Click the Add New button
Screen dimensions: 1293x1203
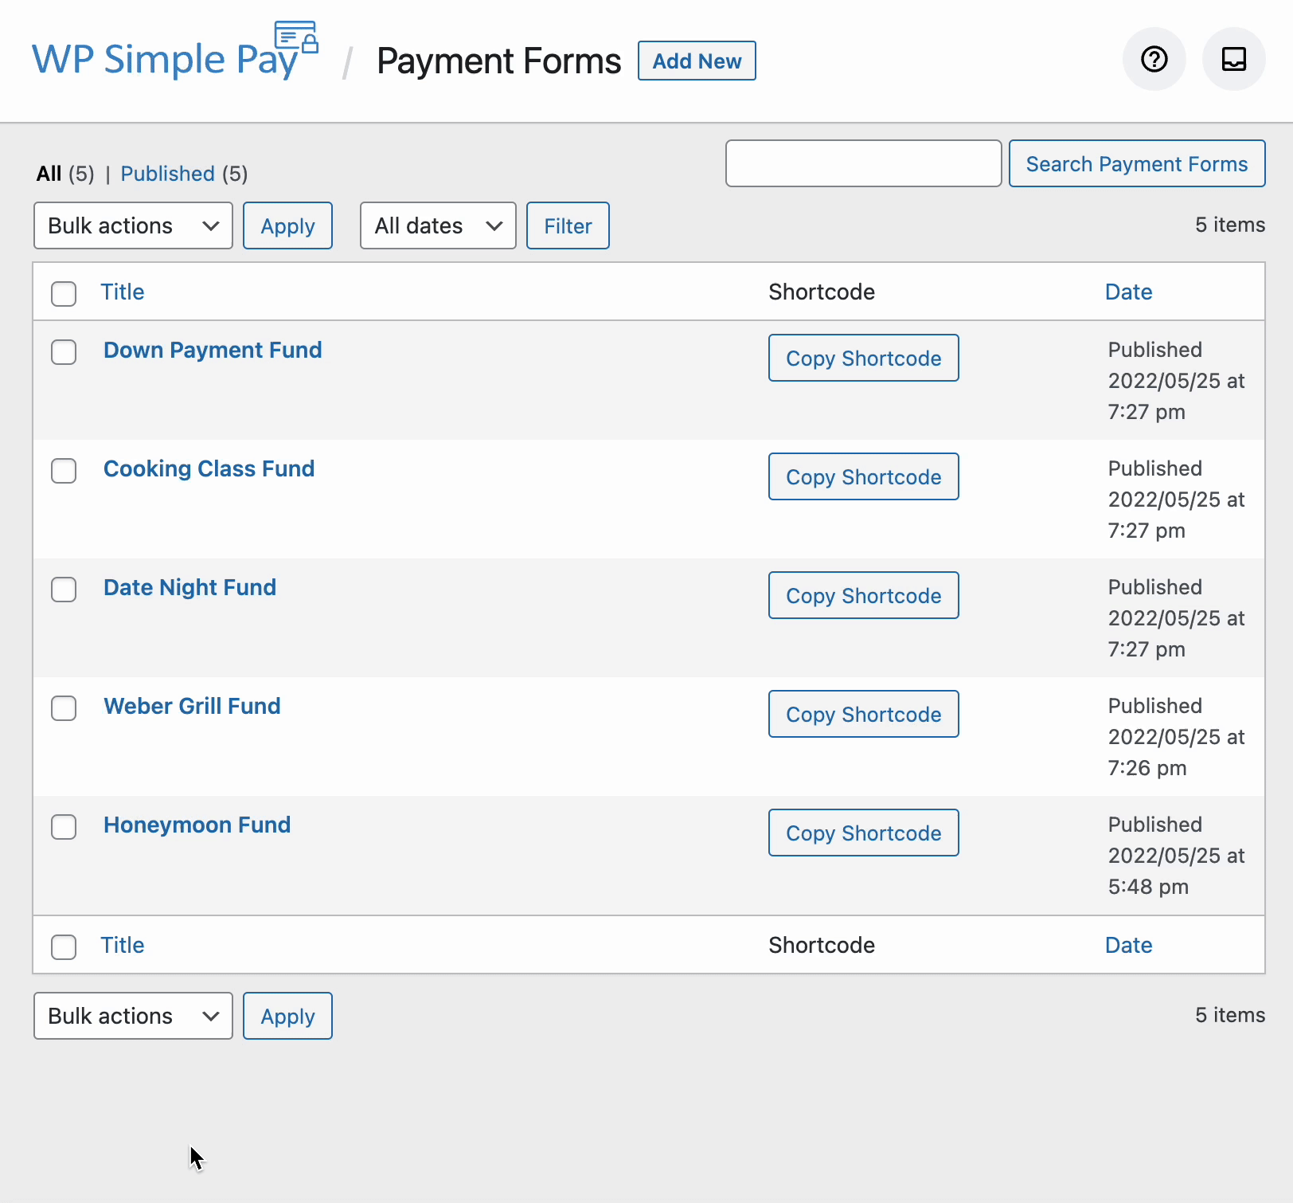(697, 61)
